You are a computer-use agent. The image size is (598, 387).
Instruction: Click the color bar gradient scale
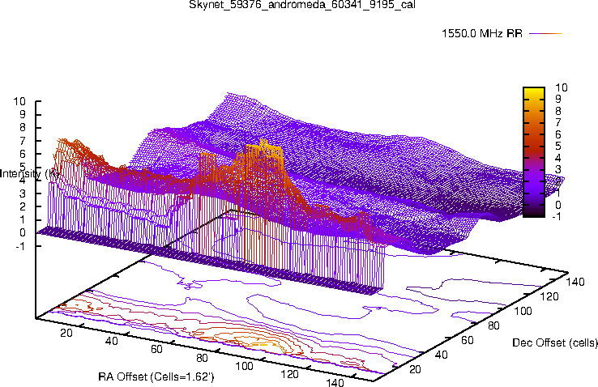534,152
